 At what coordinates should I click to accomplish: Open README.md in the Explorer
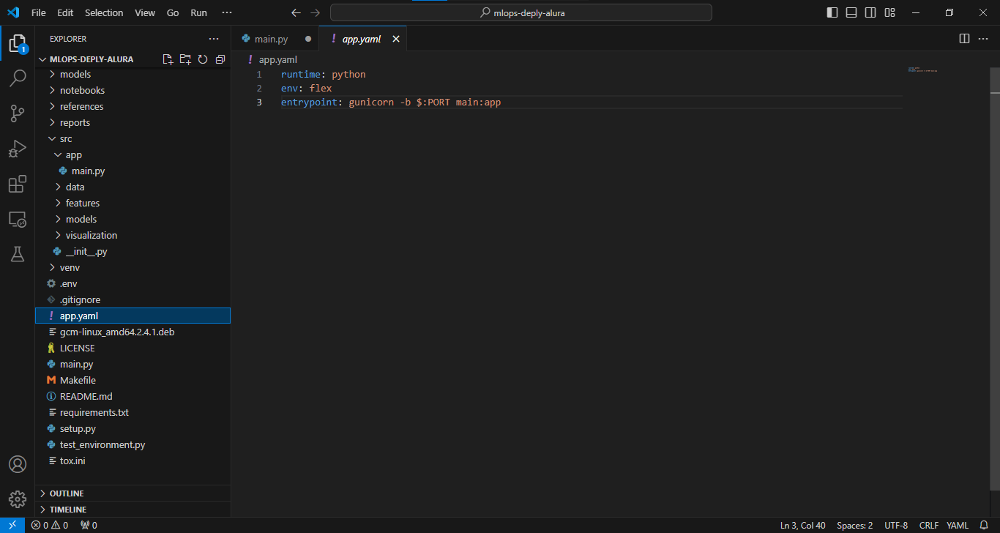(133, 396)
